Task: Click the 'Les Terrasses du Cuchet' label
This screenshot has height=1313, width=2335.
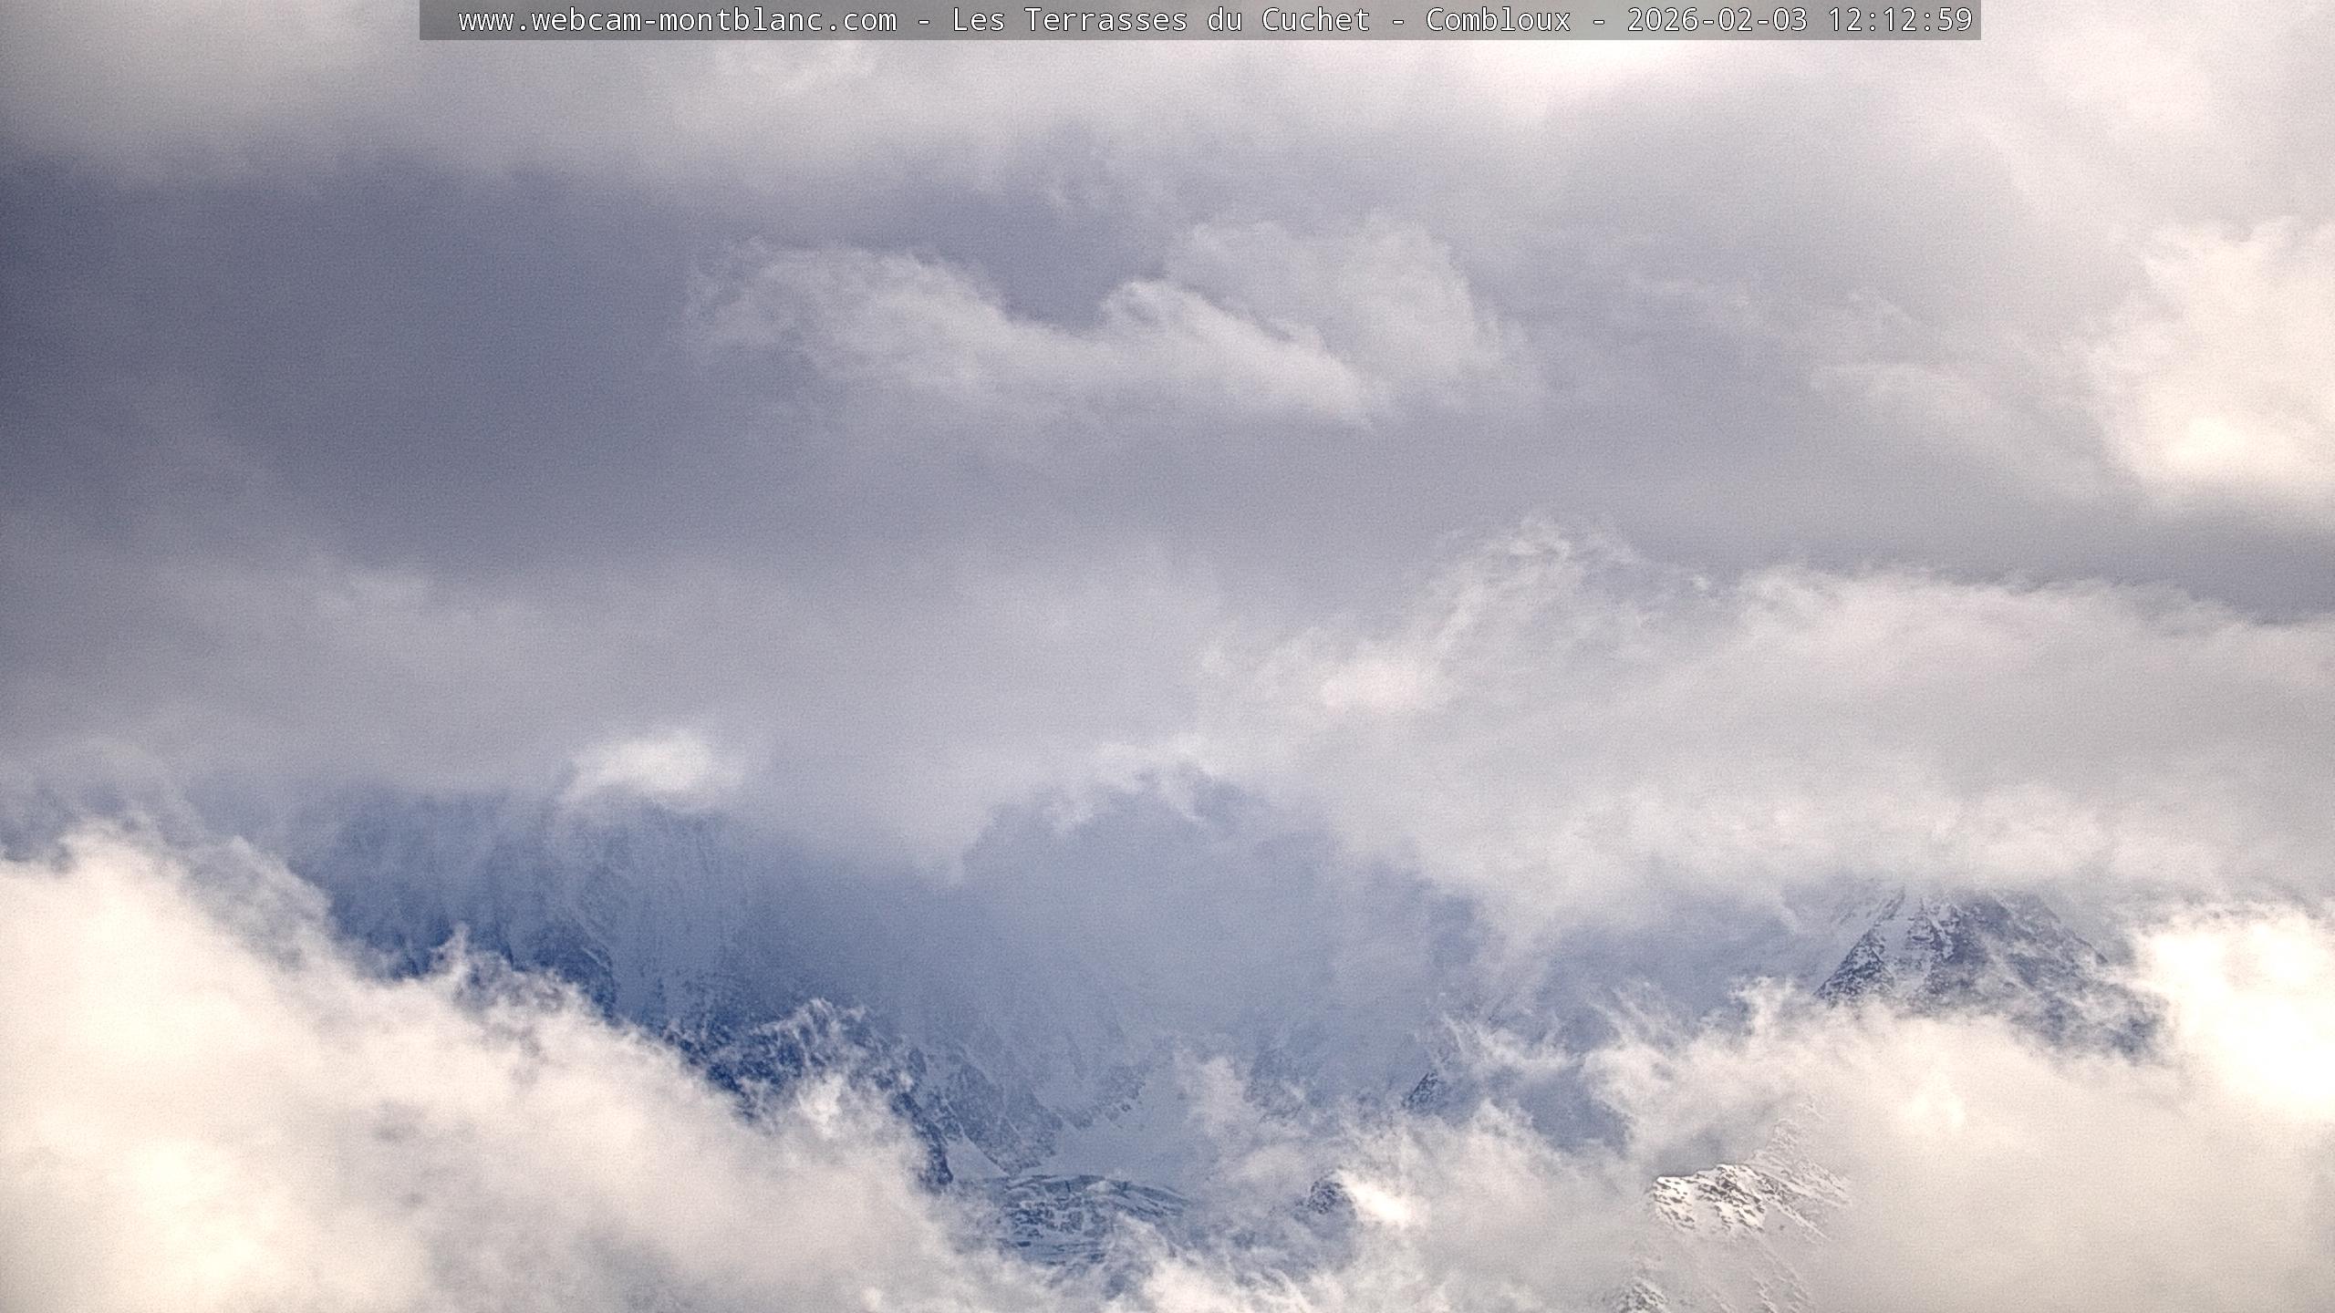Action: coord(1160,20)
